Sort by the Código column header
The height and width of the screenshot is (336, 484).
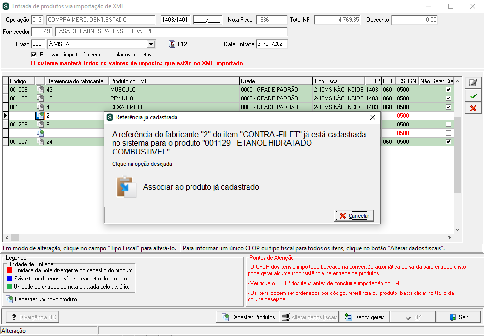(22, 81)
